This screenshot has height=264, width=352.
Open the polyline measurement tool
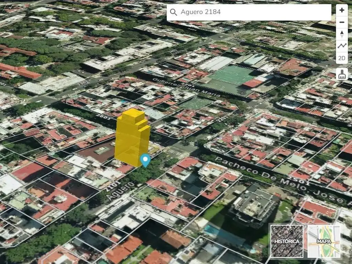[342, 46]
